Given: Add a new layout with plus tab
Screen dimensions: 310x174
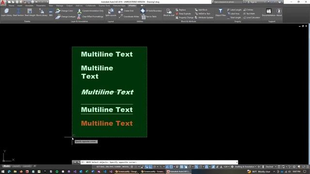Looking at the screenshot, I should pyautogui.click(x=34, y=166).
